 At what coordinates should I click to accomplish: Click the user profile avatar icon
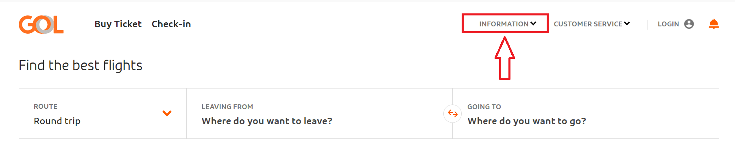(x=689, y=24)
